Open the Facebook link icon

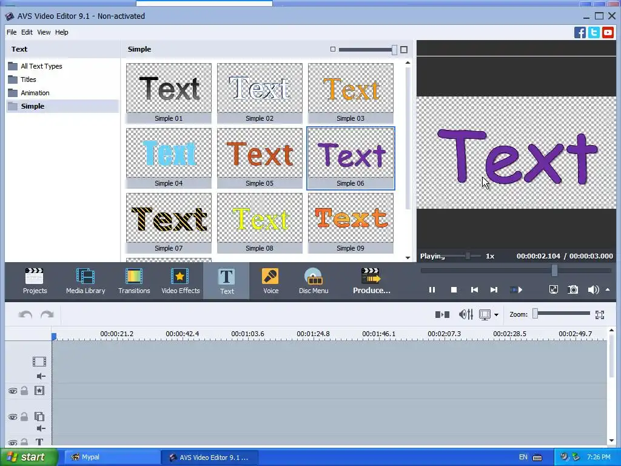pos(580,33)
